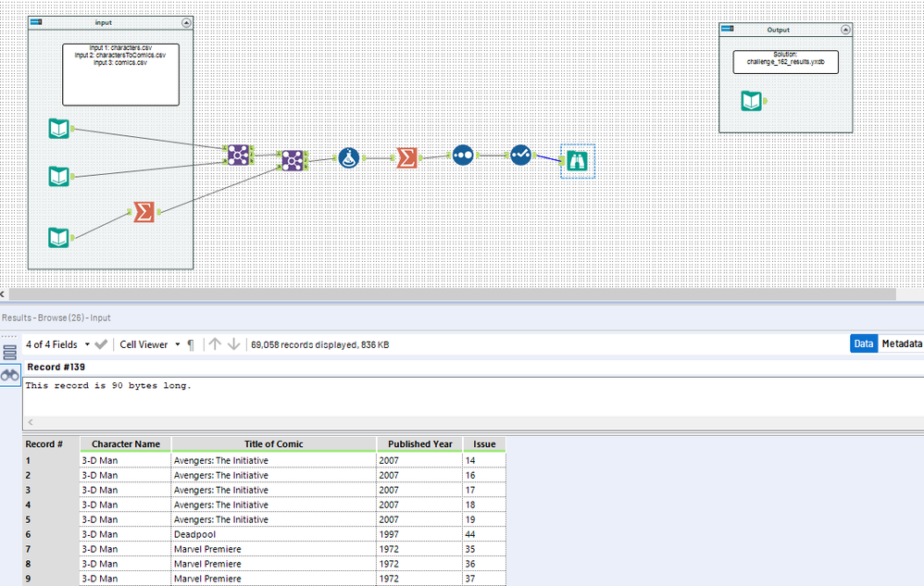
Task: Open the binoculars data view in the Results sidebar
Action: 10,375
